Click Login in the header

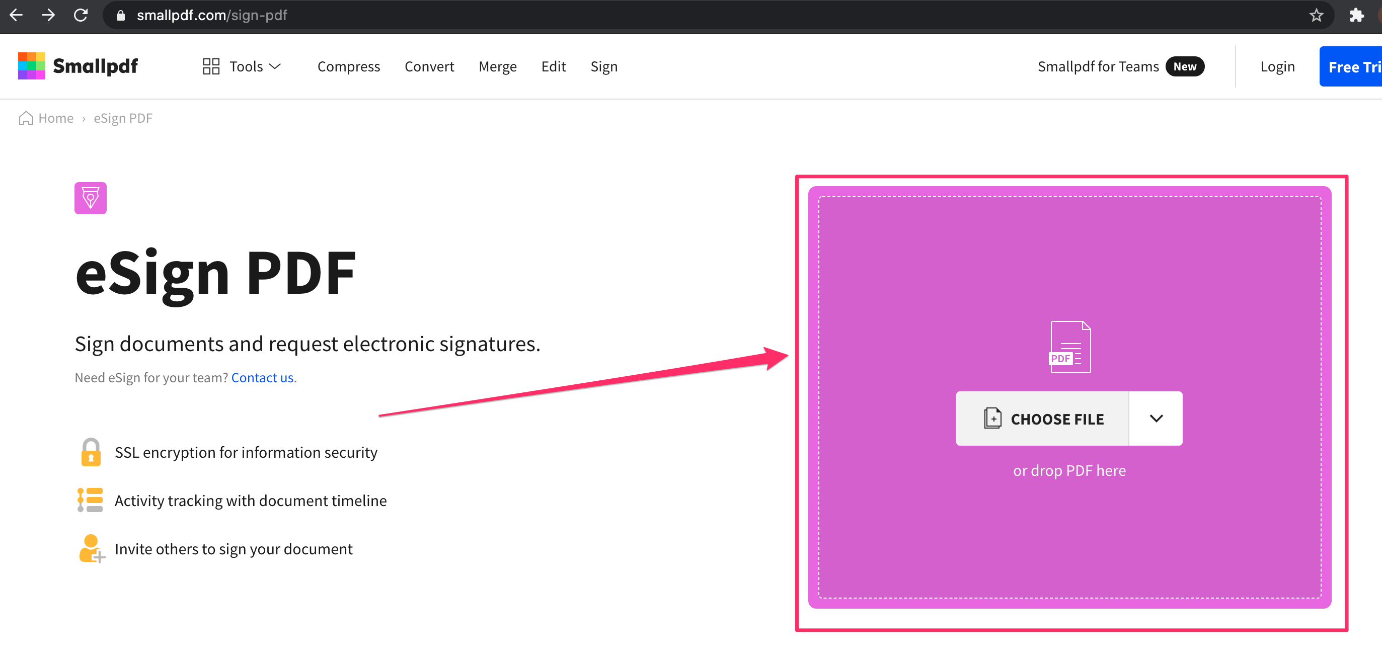(x=1277, y=66)
